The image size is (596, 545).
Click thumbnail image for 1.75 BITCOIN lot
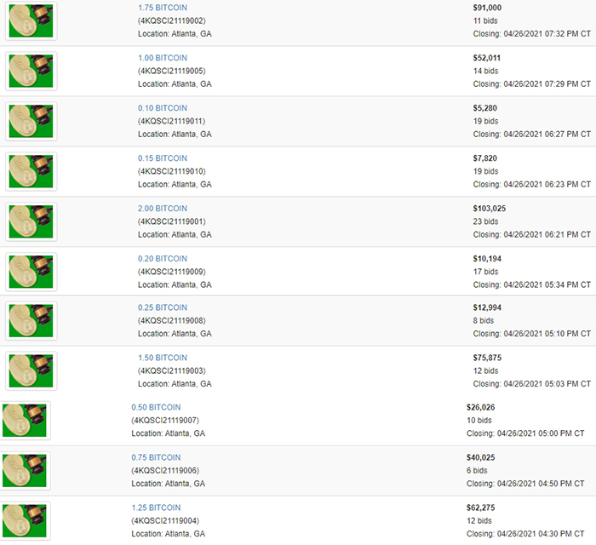[32, 20]
